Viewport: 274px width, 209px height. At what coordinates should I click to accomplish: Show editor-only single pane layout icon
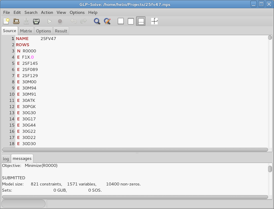[x=121, y=21]
